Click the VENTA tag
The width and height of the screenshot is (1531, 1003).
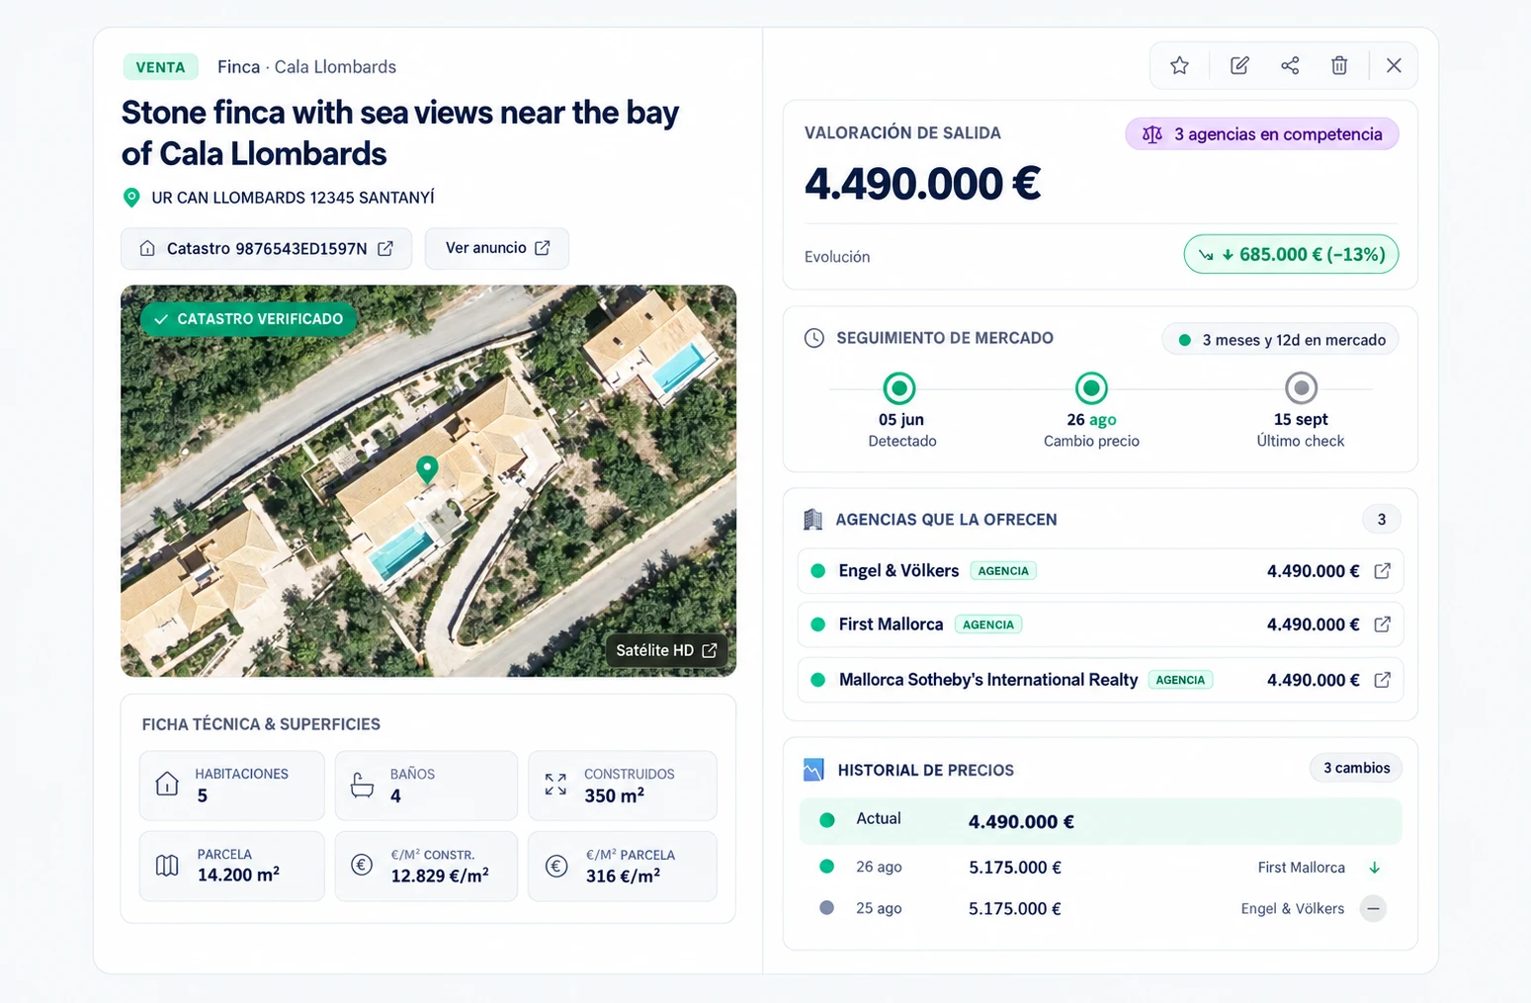[x=160, y=67]
